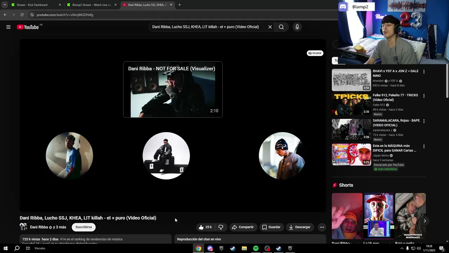Image resolution: width=449 pixels, height=253 pixels.
Task: Like the video with thumbs up
Action: click(x=205, y=227)
